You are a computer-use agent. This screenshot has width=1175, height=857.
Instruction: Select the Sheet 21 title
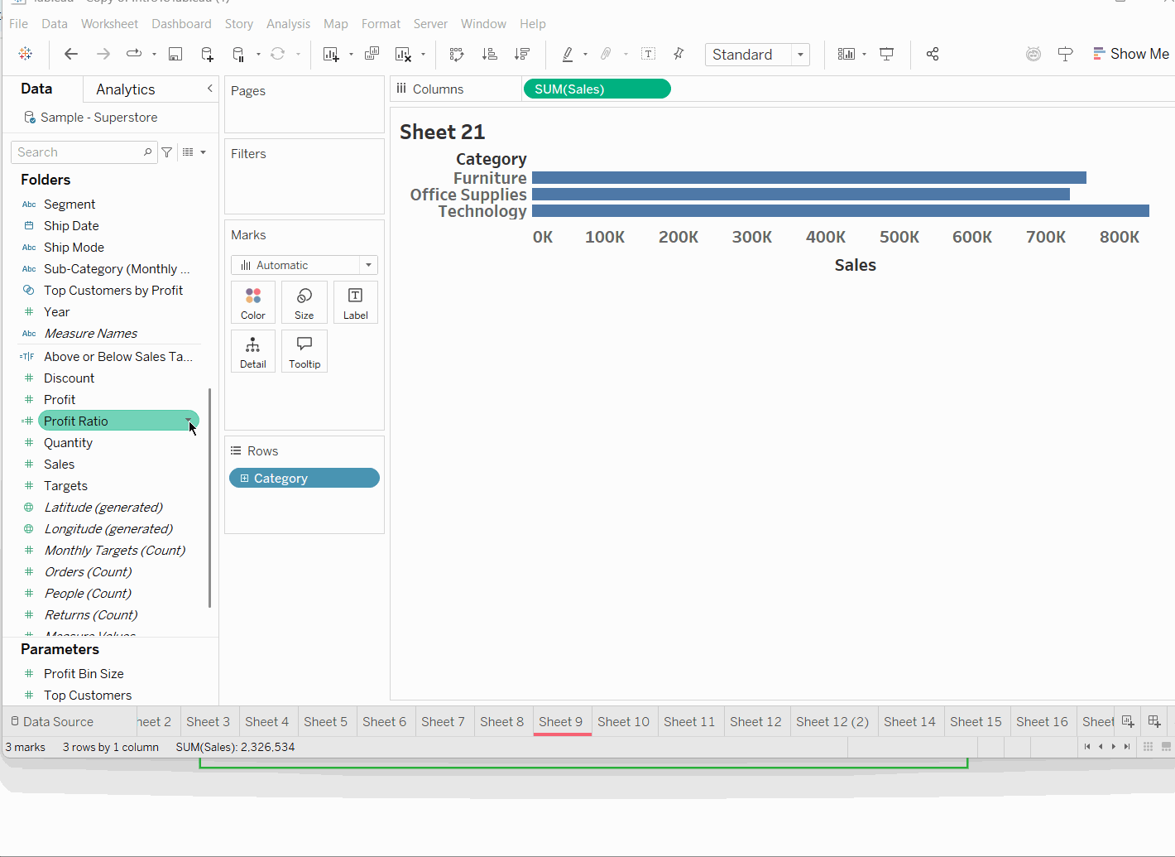click(443, 132)
